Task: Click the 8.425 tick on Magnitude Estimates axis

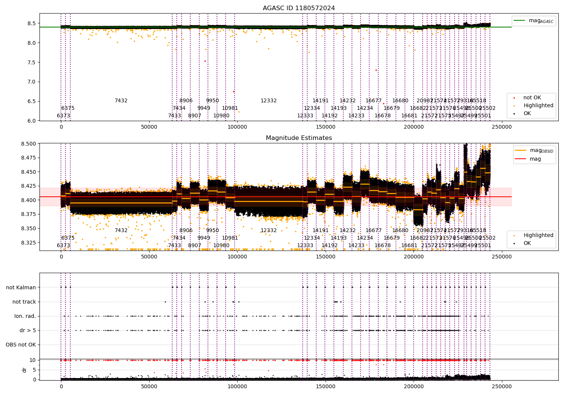Action: point(29,186)
